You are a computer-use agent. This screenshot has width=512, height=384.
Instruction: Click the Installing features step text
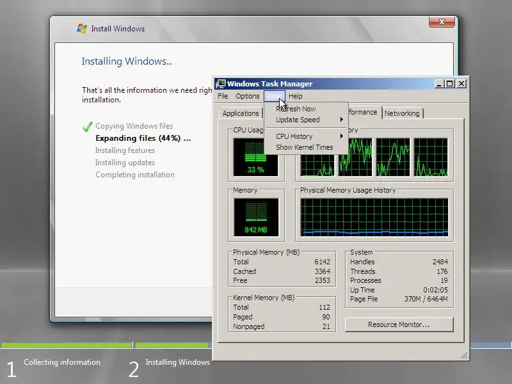coord(125,150)
